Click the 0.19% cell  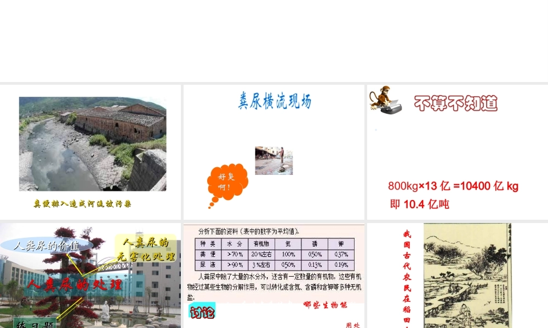pos(341,265)
